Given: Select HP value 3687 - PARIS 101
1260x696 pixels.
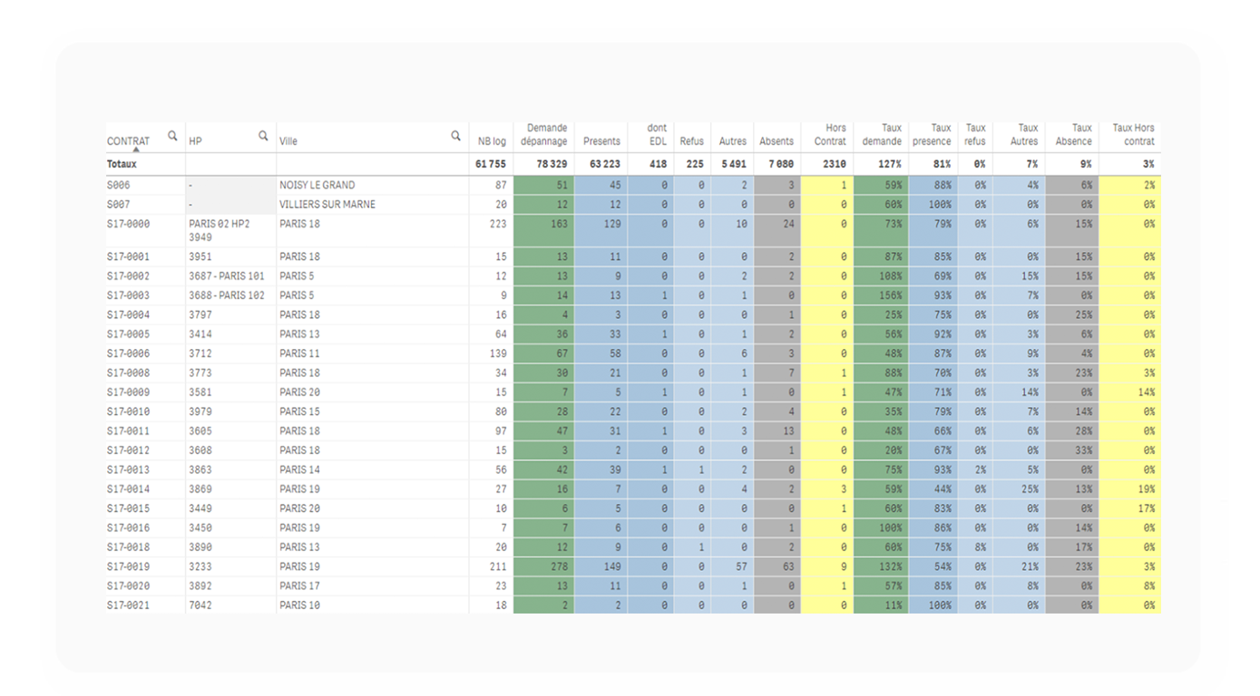Looking at the screenshot, I should coord(227,276).
